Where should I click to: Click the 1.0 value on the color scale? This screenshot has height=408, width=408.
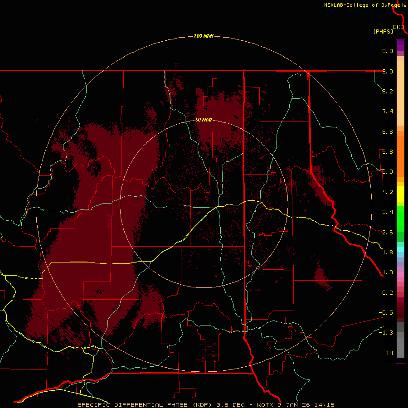click(x=388, y=272)
